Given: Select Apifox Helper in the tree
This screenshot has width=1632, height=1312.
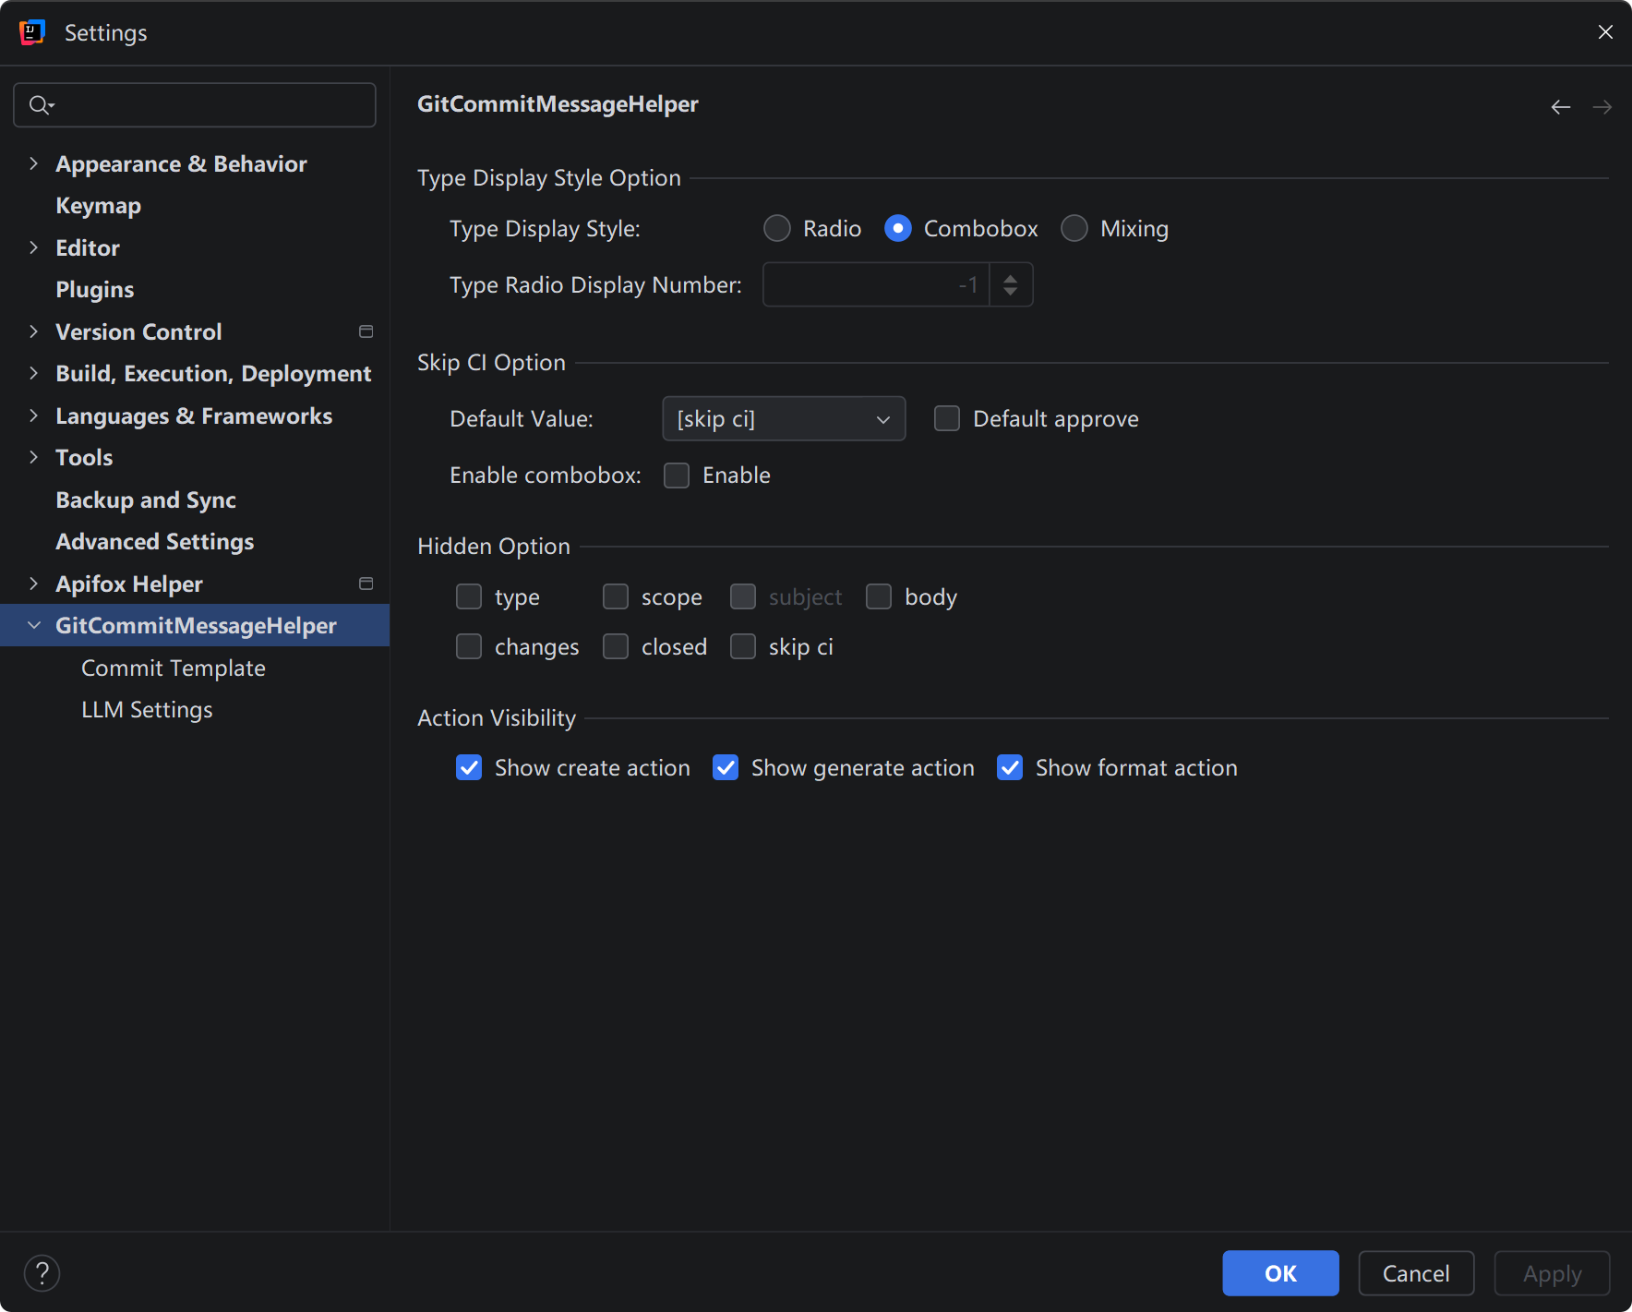Looking at the screenshot, I should point(129,584).
